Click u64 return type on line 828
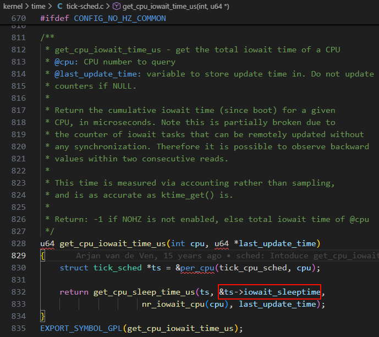 click(47, 243)
